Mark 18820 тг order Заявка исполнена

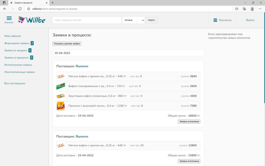pos(189,122)
